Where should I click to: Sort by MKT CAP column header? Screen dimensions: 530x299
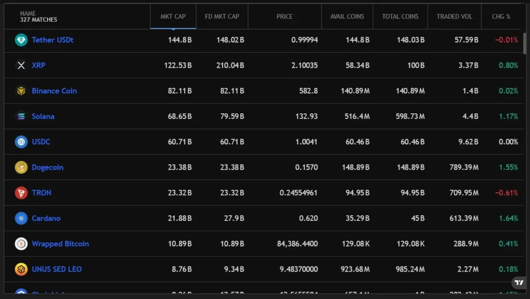click(173, 17)
